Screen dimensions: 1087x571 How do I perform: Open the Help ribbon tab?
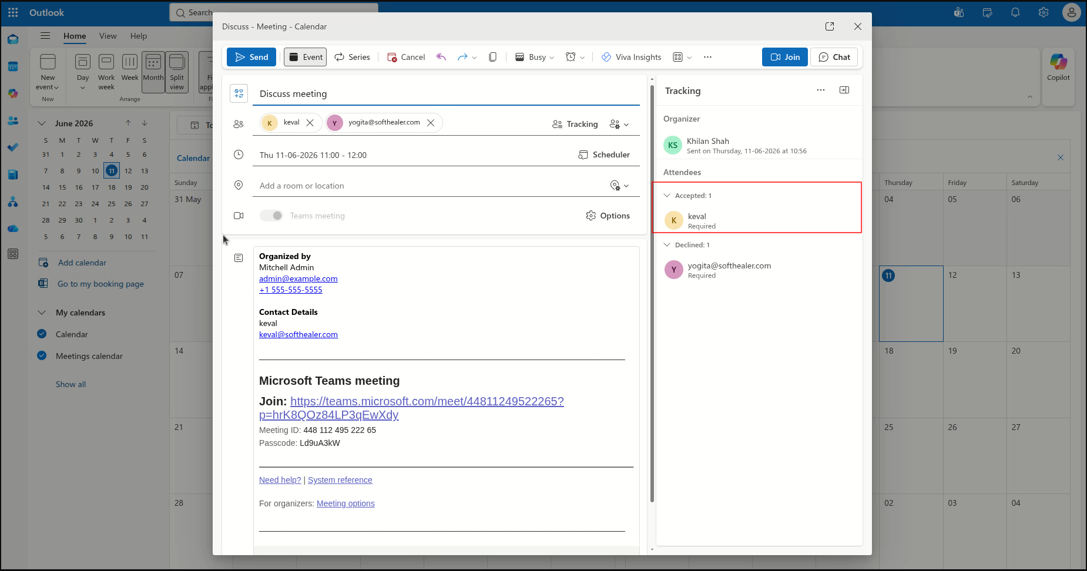click(139, 36)
